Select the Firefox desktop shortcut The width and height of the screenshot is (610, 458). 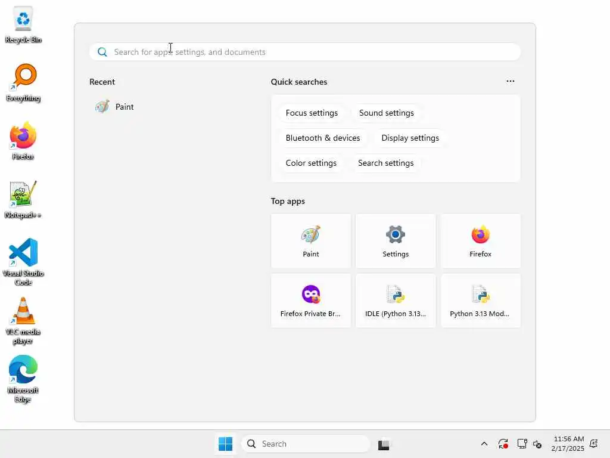23,141
